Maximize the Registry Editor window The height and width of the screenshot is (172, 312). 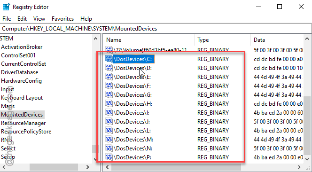(280, 7)
